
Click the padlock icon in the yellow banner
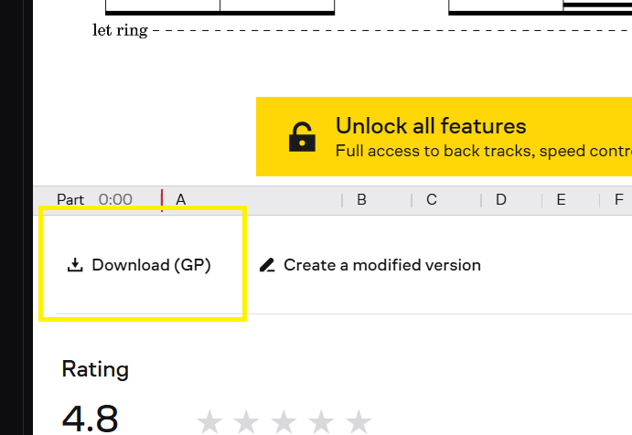pyautogui.click(x=301, y=137)
